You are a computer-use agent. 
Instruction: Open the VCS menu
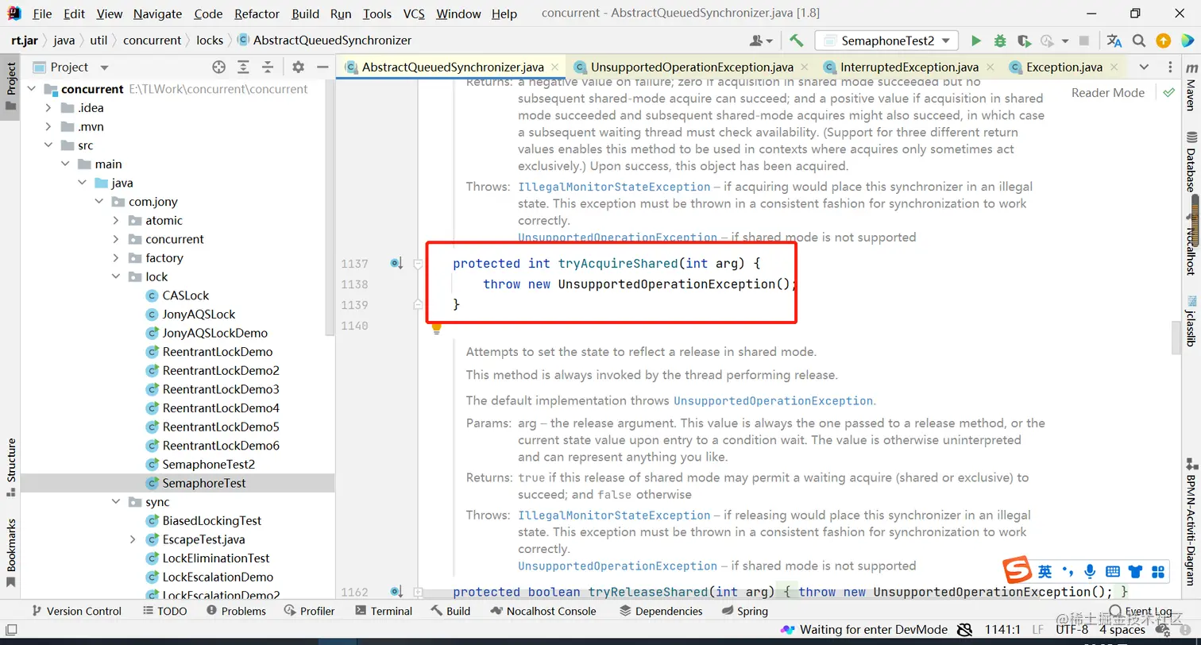point(414,14)
